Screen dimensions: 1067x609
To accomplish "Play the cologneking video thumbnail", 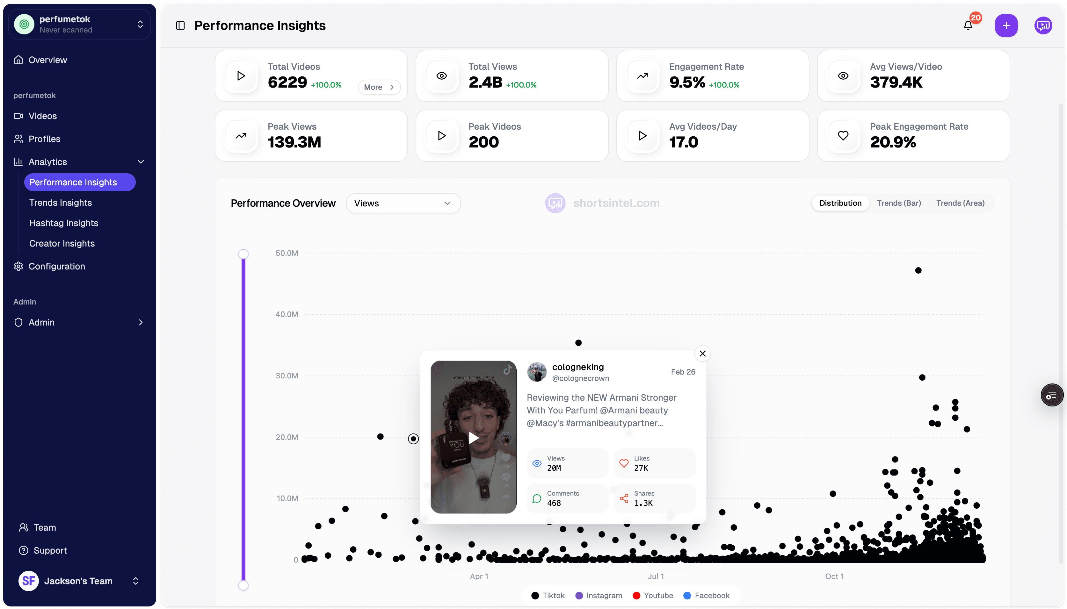I will pos(473,438).
